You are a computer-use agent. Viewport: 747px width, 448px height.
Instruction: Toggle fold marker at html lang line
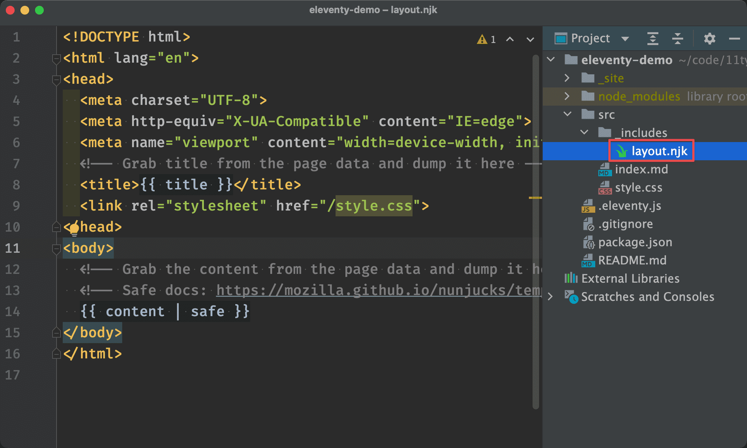click(56, 59)
